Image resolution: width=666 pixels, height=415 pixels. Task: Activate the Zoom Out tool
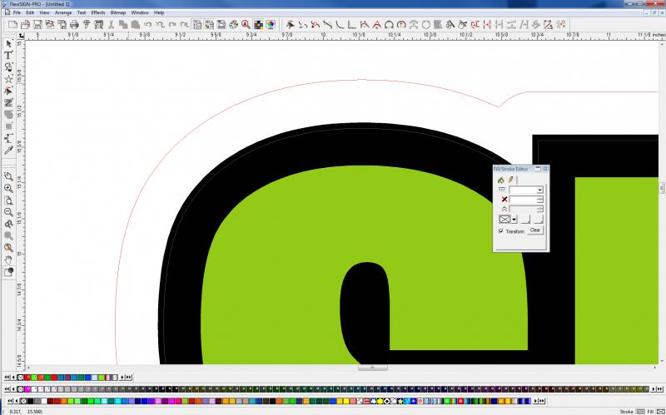[x=8, y=212]
